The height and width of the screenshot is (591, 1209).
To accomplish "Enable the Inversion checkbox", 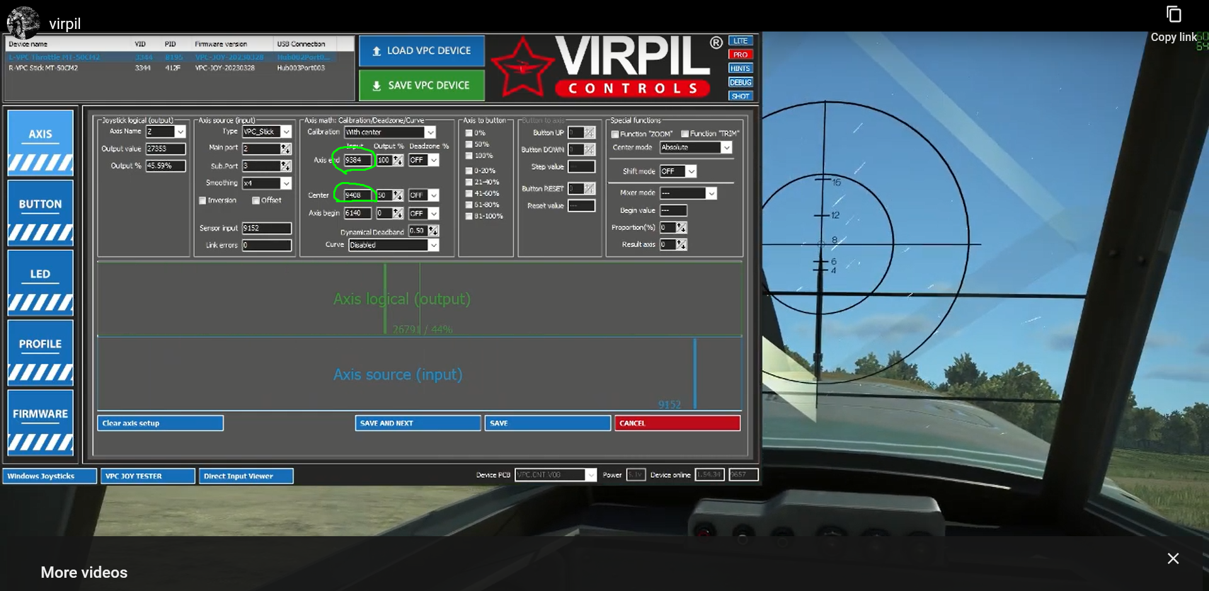I will (x=202, y=200).
